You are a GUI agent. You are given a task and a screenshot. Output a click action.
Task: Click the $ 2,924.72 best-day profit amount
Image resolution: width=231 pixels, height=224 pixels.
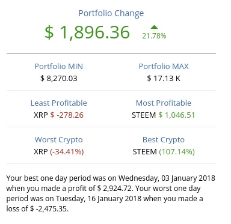tap(115, 189)
